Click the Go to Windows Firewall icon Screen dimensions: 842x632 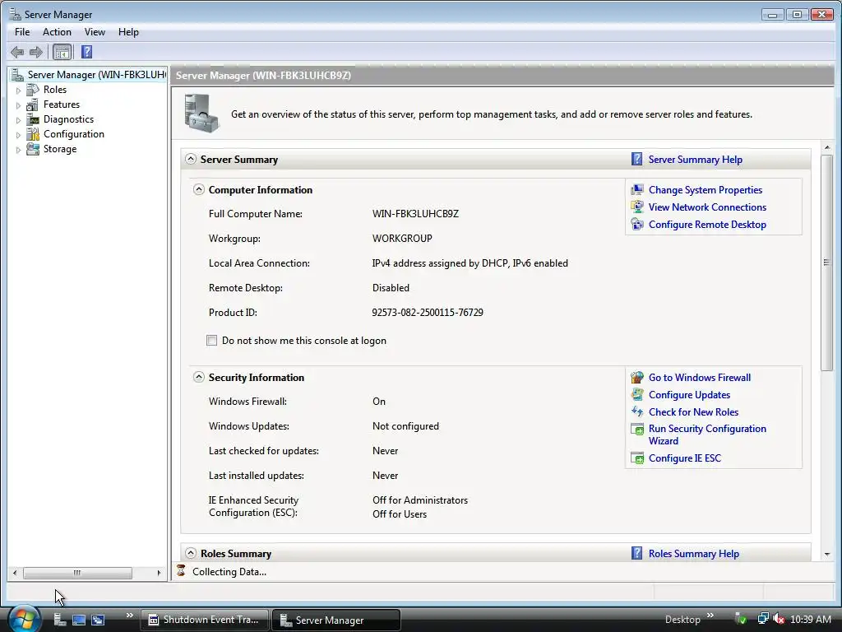click(637, 377)
